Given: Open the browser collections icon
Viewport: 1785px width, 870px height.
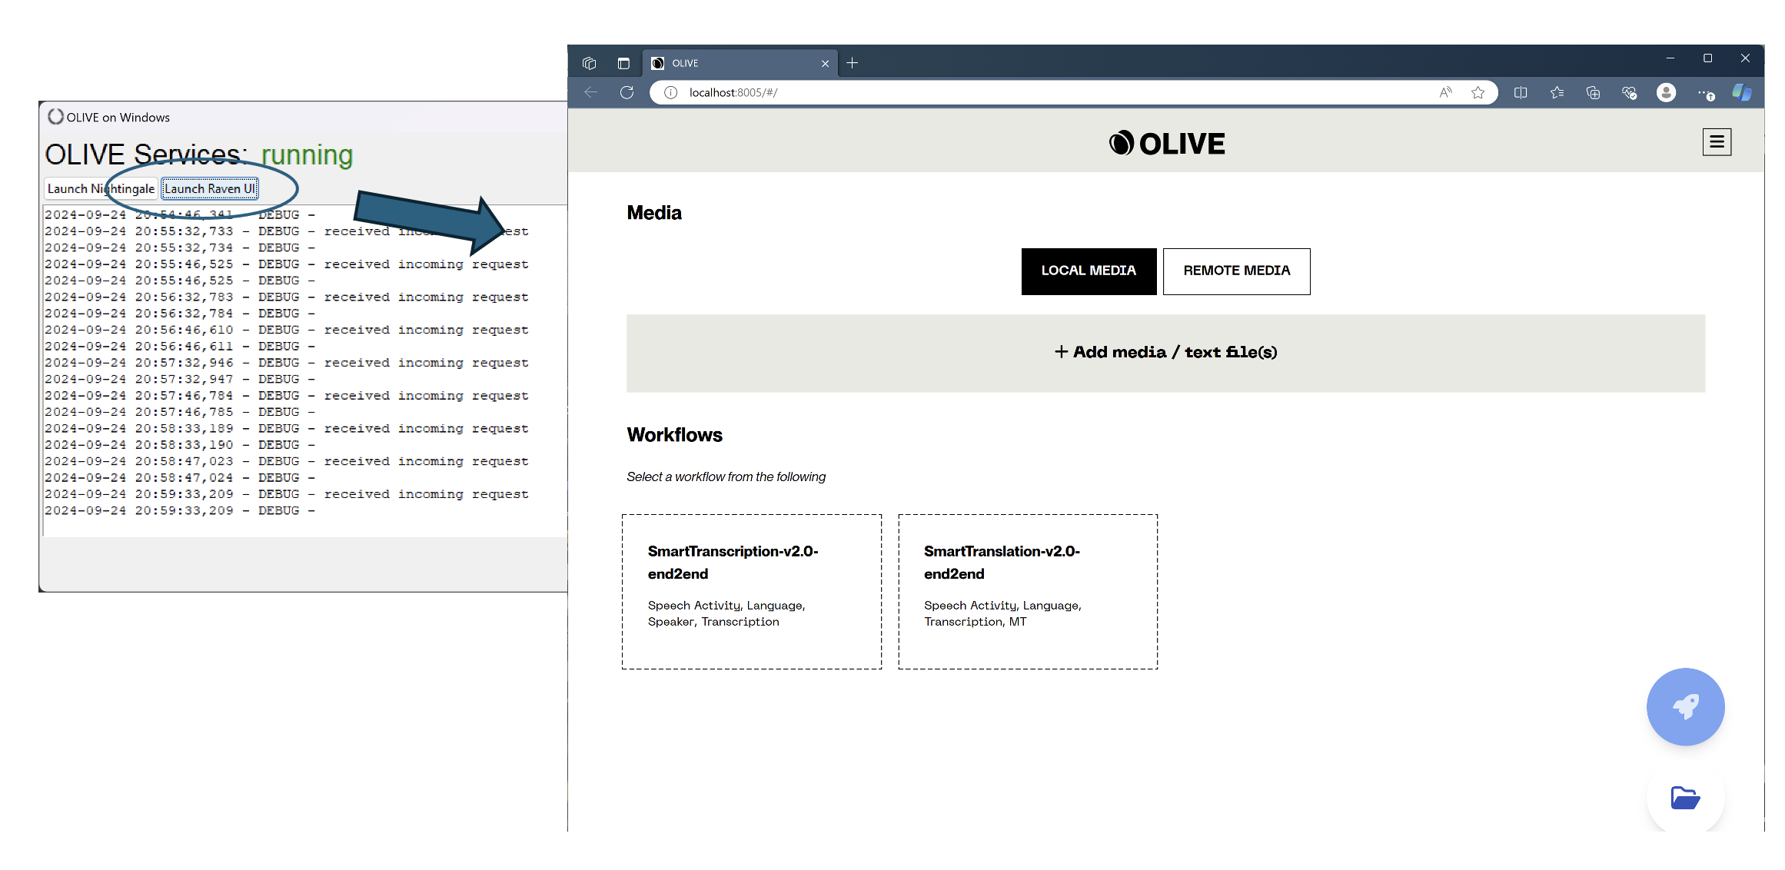Looking at the screenshot, I should point(1592,93).
